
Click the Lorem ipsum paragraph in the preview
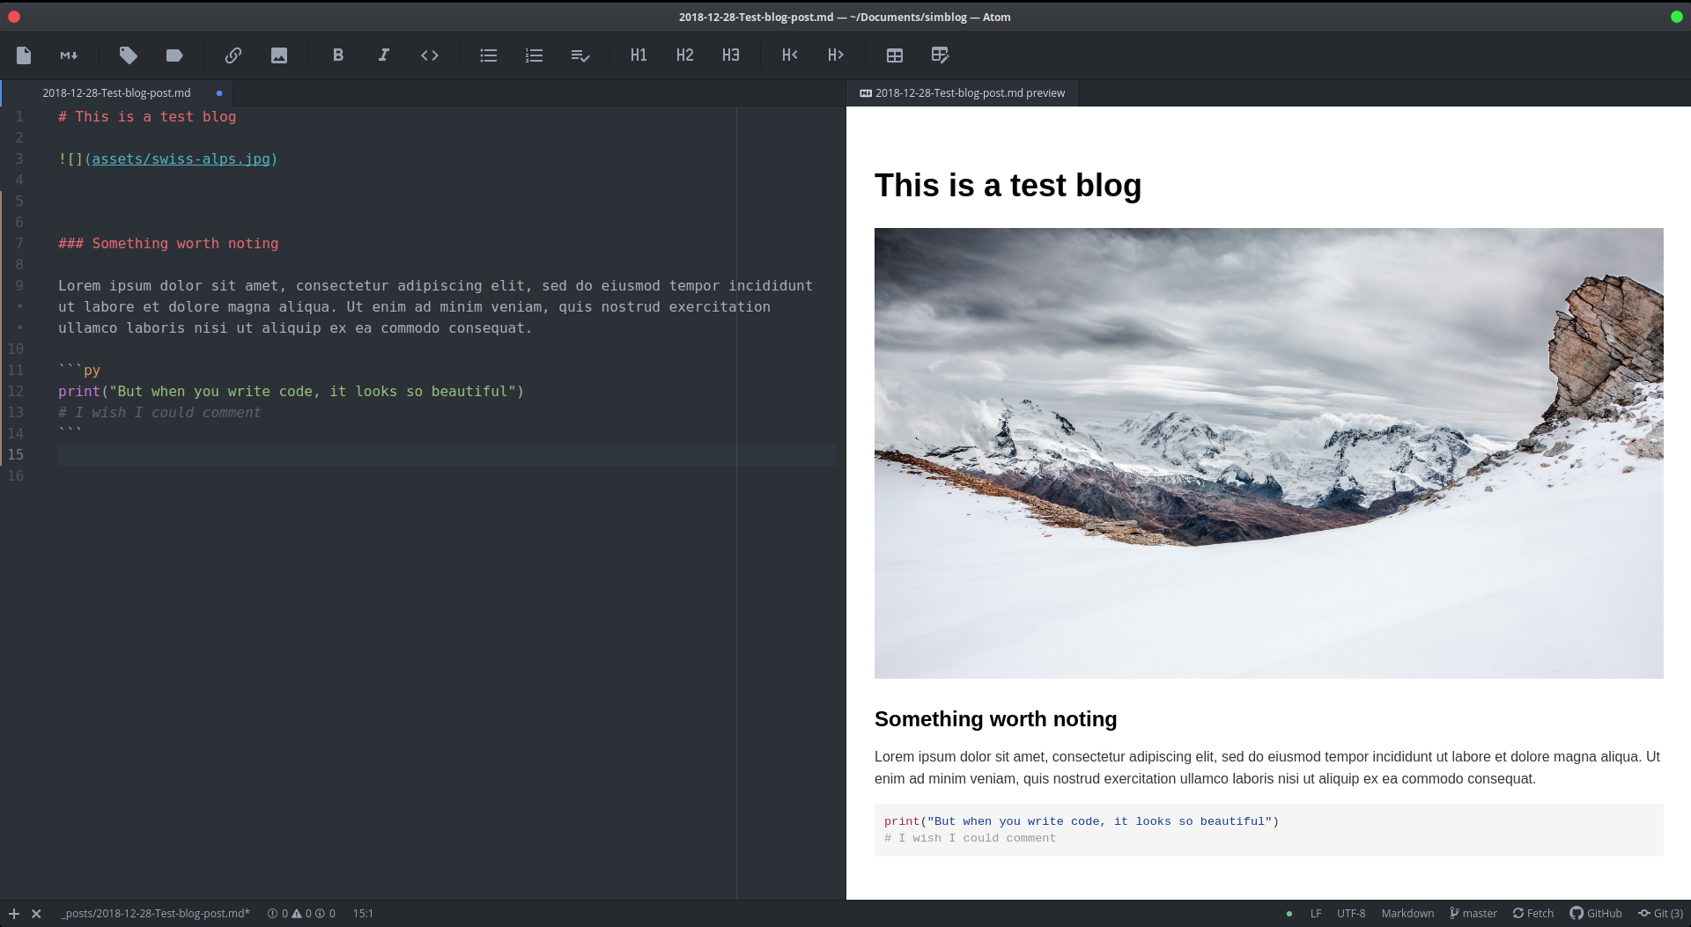point(1267,768)
